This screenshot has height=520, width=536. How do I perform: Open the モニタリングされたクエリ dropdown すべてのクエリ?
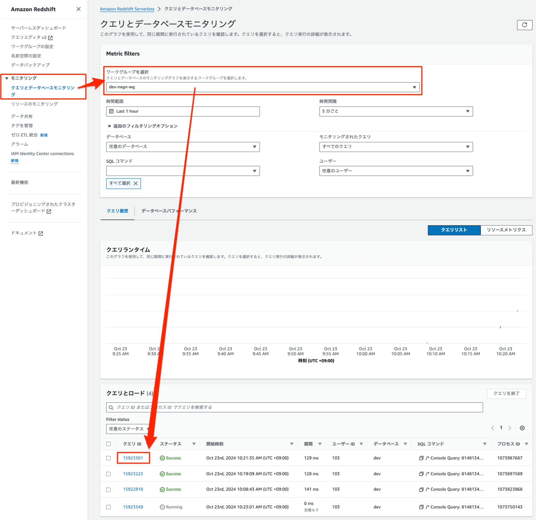[x=396, y=147]
